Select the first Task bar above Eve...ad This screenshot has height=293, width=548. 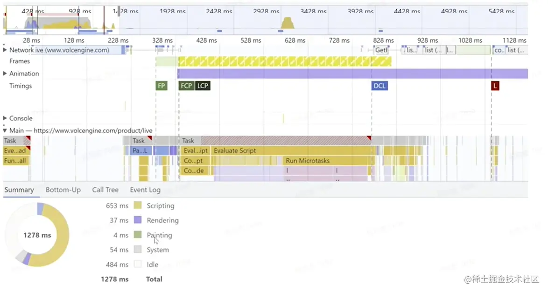click(16, 141)
